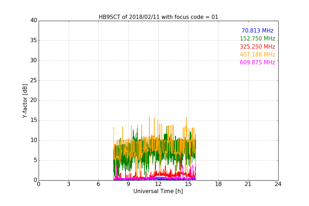The image size is (309, 206).
Task: Click the 609.875 MHz legend label
Action: (257, 63)
